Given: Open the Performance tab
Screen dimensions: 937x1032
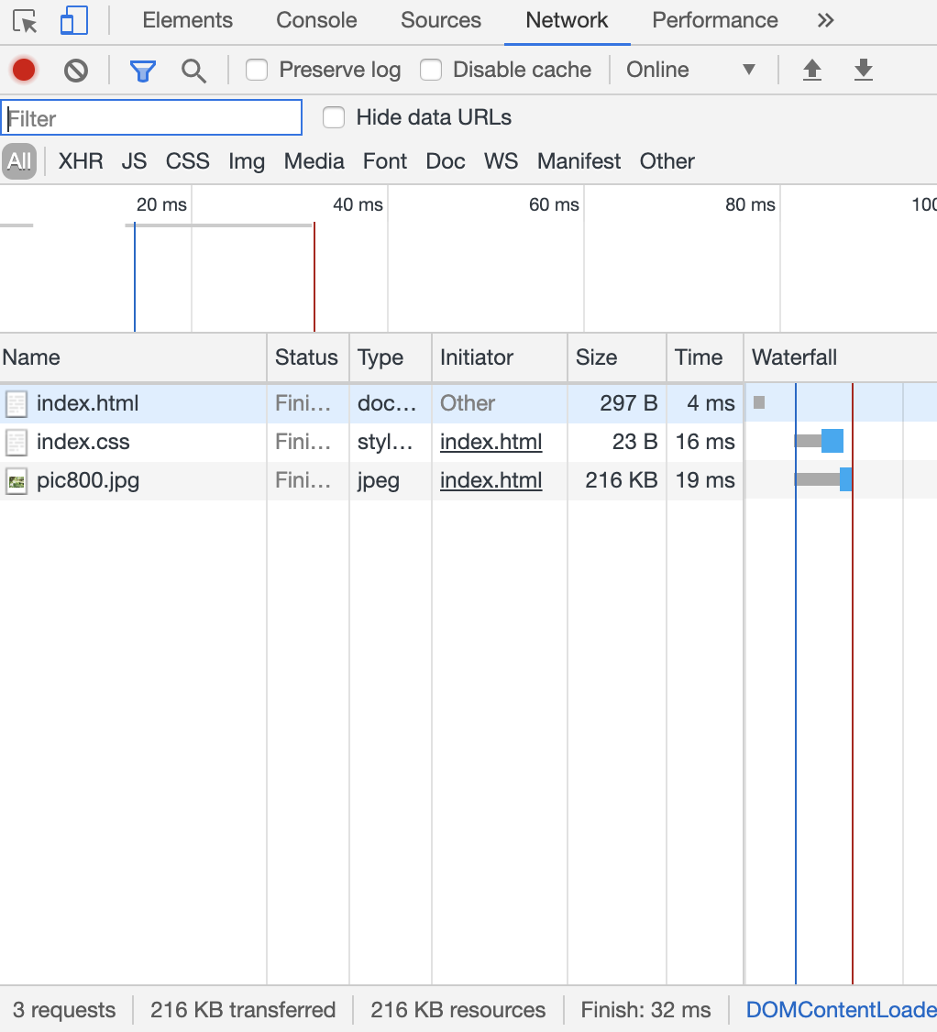Looking at the screenshot, I should point(714,20).
